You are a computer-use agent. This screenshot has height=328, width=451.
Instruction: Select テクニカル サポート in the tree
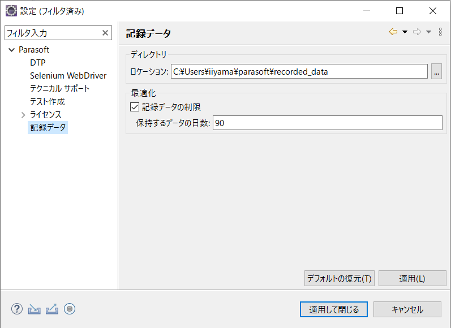[x=60, y=89]
